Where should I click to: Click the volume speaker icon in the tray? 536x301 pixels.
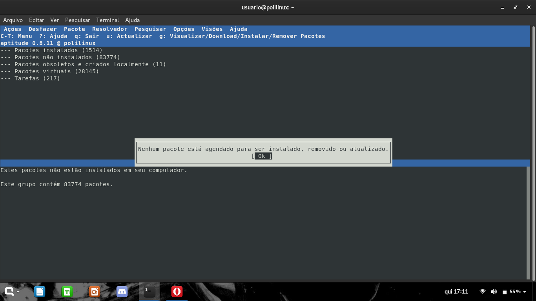click(x=494, y=292)
